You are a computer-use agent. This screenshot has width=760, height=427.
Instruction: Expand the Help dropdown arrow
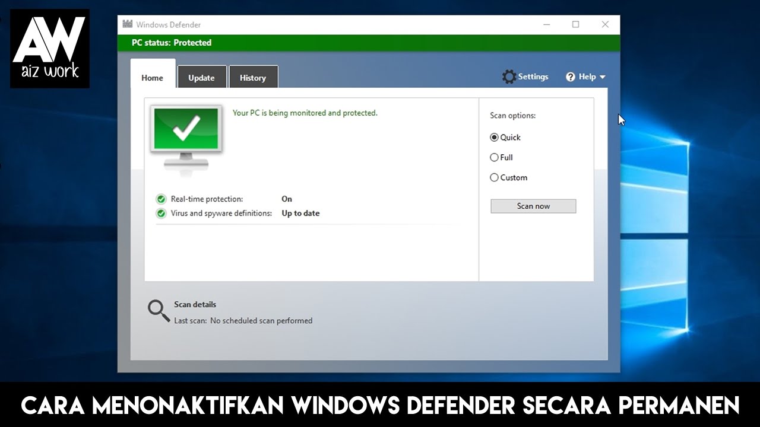(602, 77)
